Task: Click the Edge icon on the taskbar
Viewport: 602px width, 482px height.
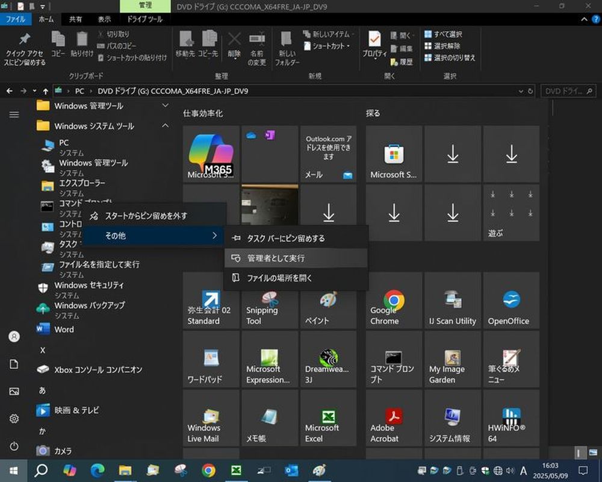Action: 98,471
